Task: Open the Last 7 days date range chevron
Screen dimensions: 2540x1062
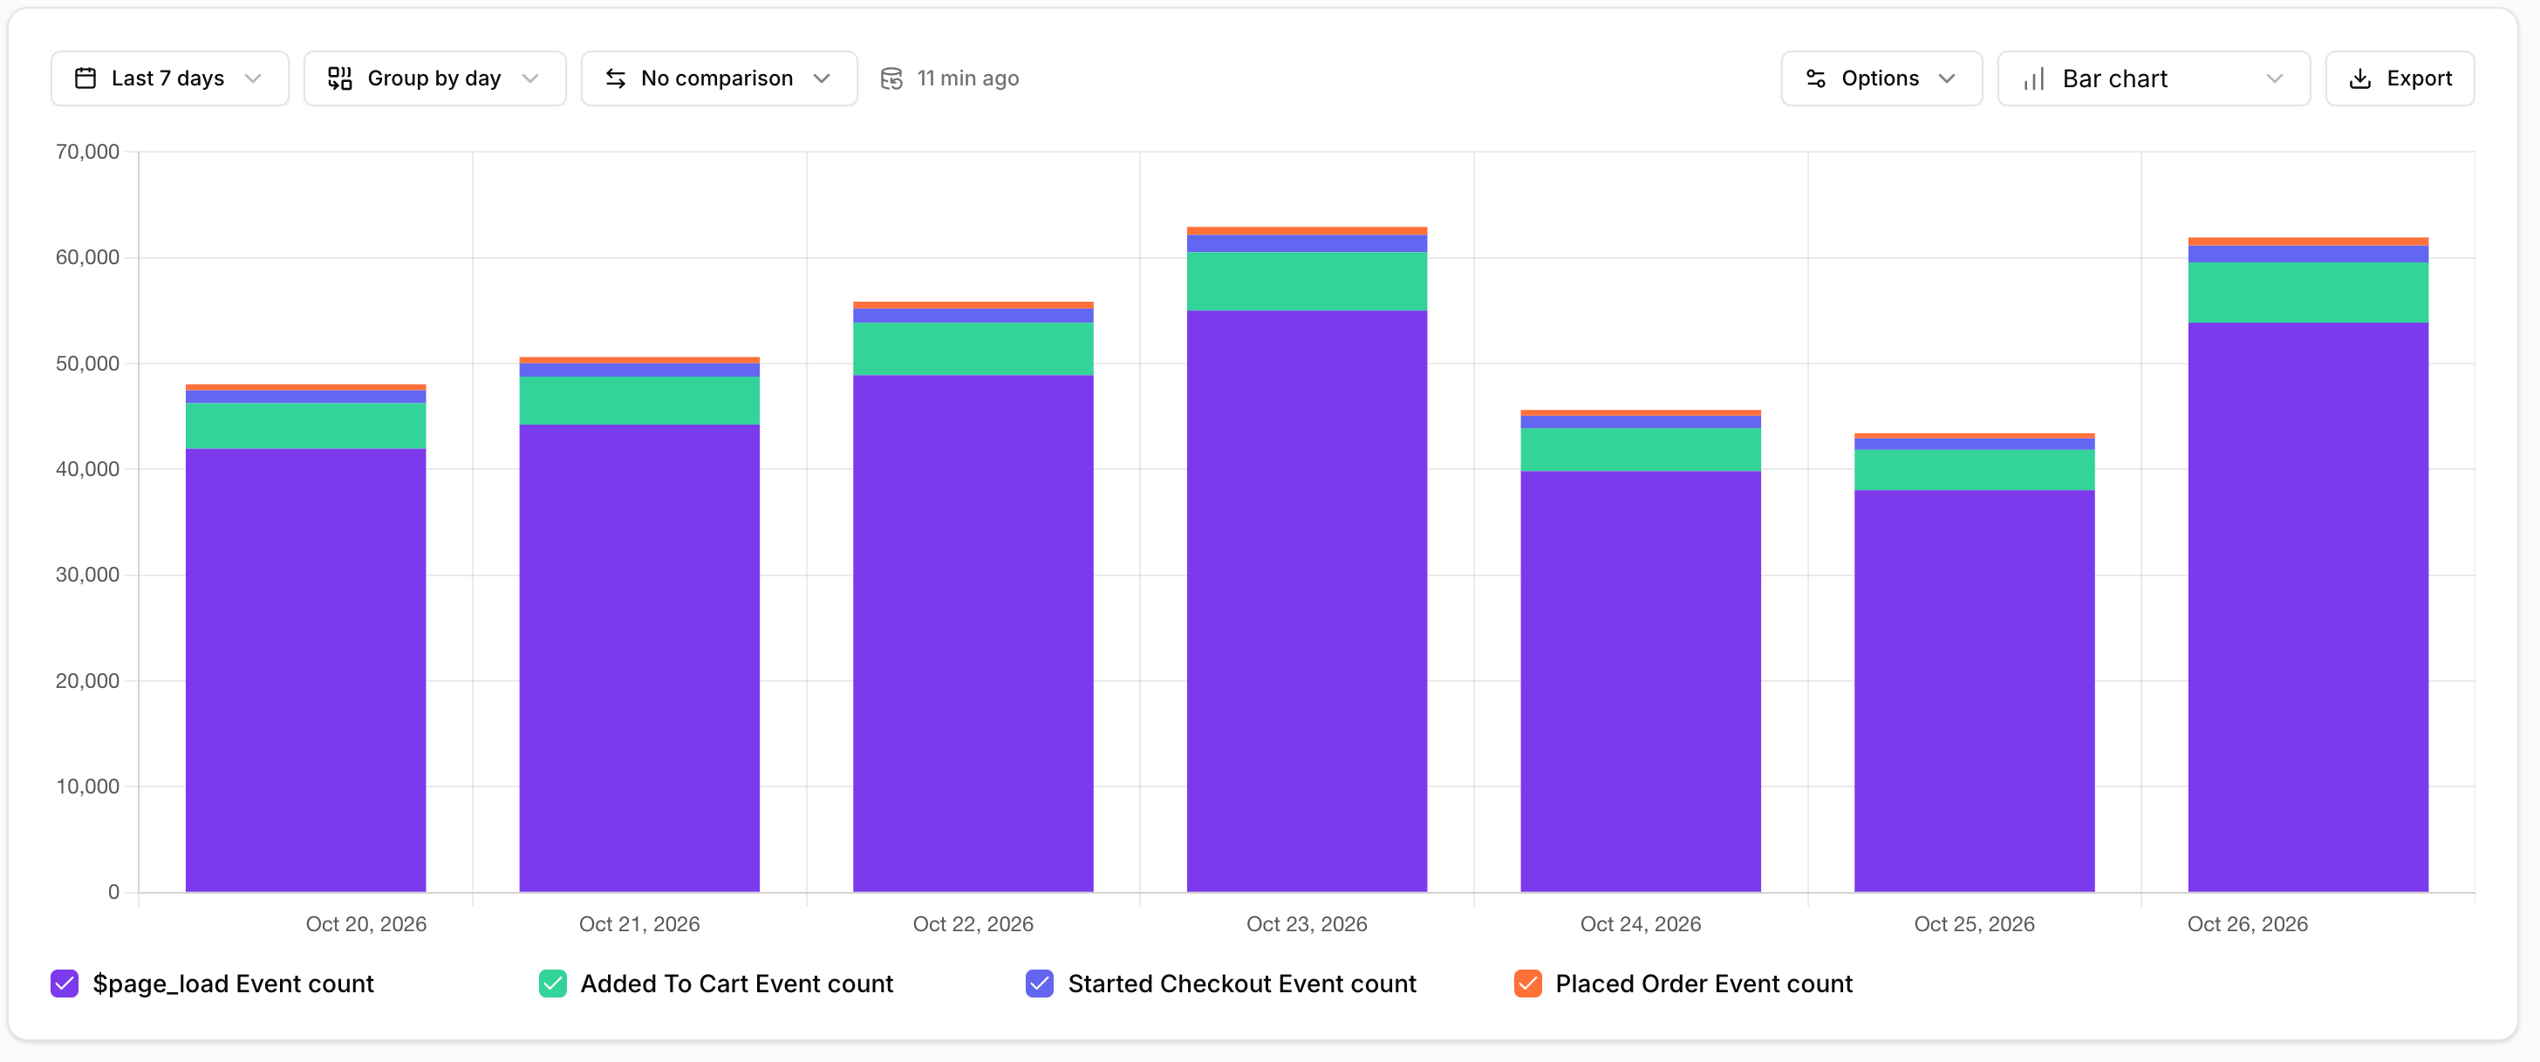Action: pyautogui.click(x=254, y=78)
